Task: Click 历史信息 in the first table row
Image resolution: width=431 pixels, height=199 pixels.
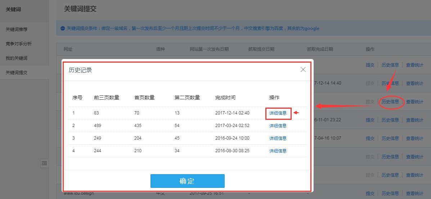Action: click(x=390, y=65)
